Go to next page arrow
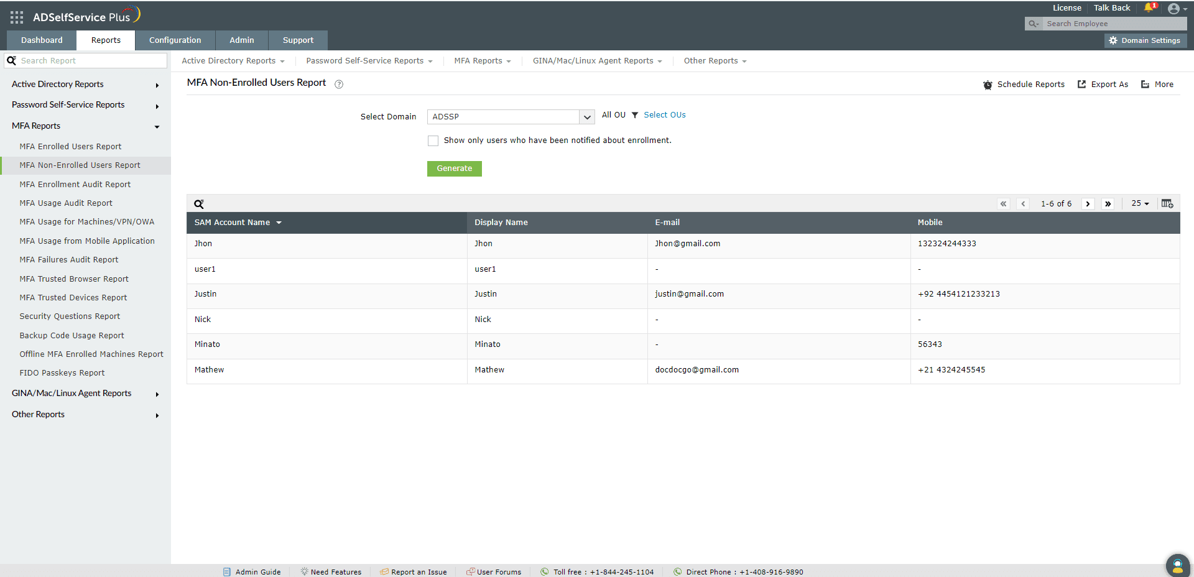The width and height of the screenshot is (1194, 577). pos(1088,204)
